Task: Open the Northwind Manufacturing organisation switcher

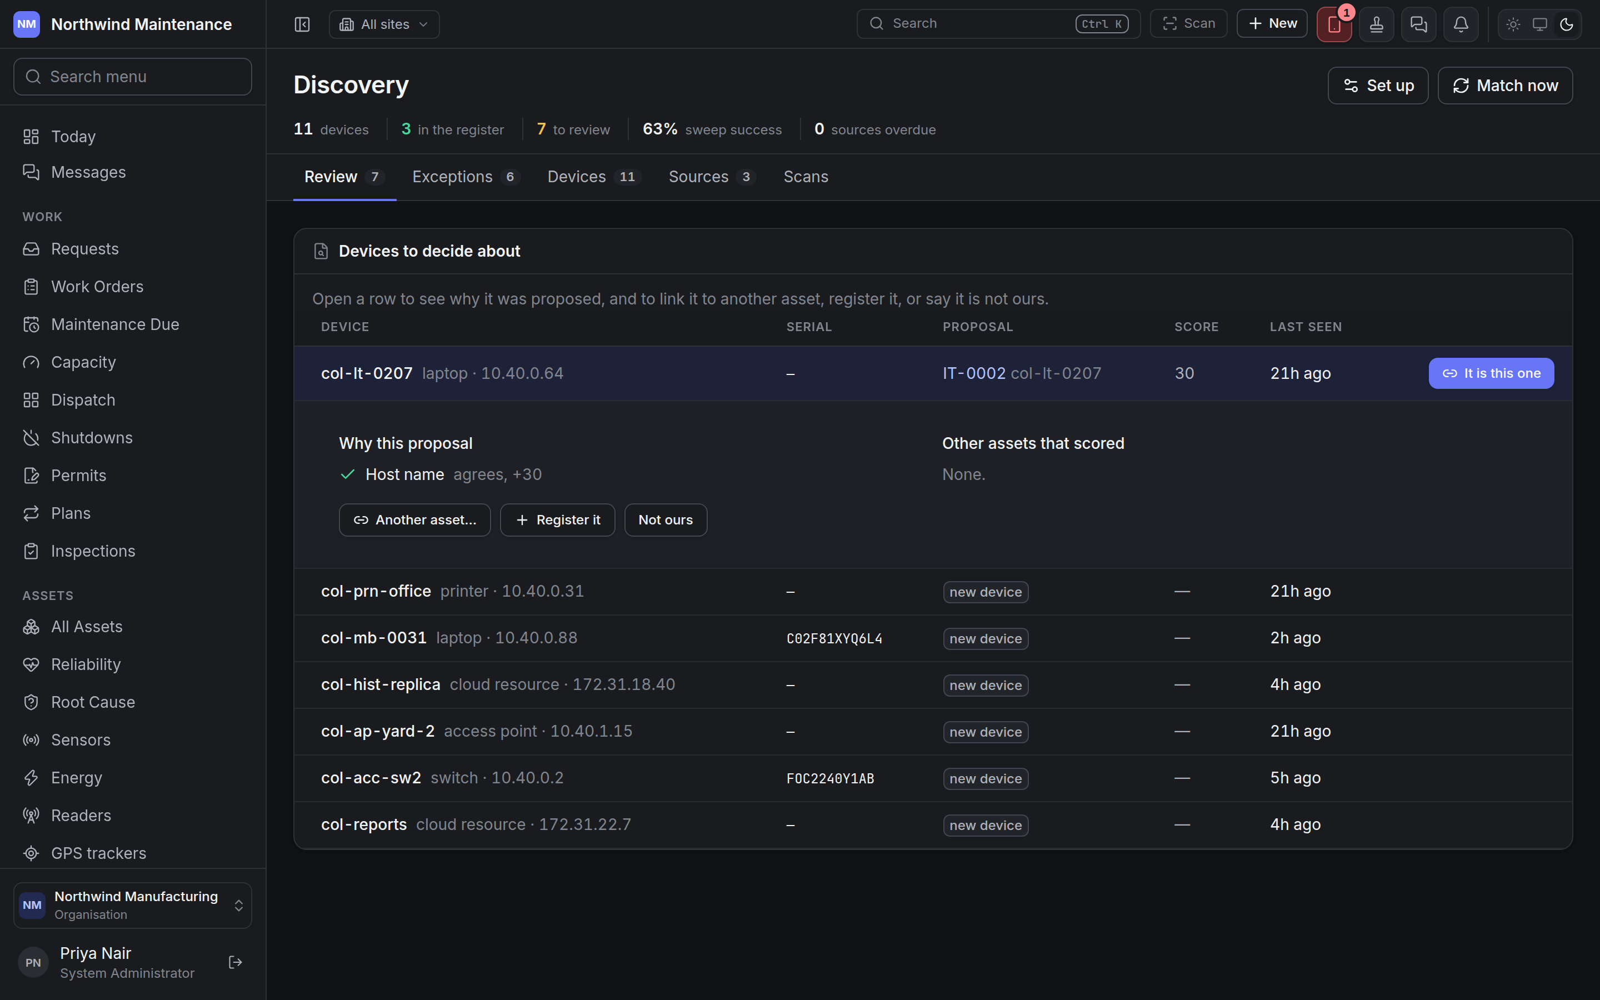Action: [133, 905]
